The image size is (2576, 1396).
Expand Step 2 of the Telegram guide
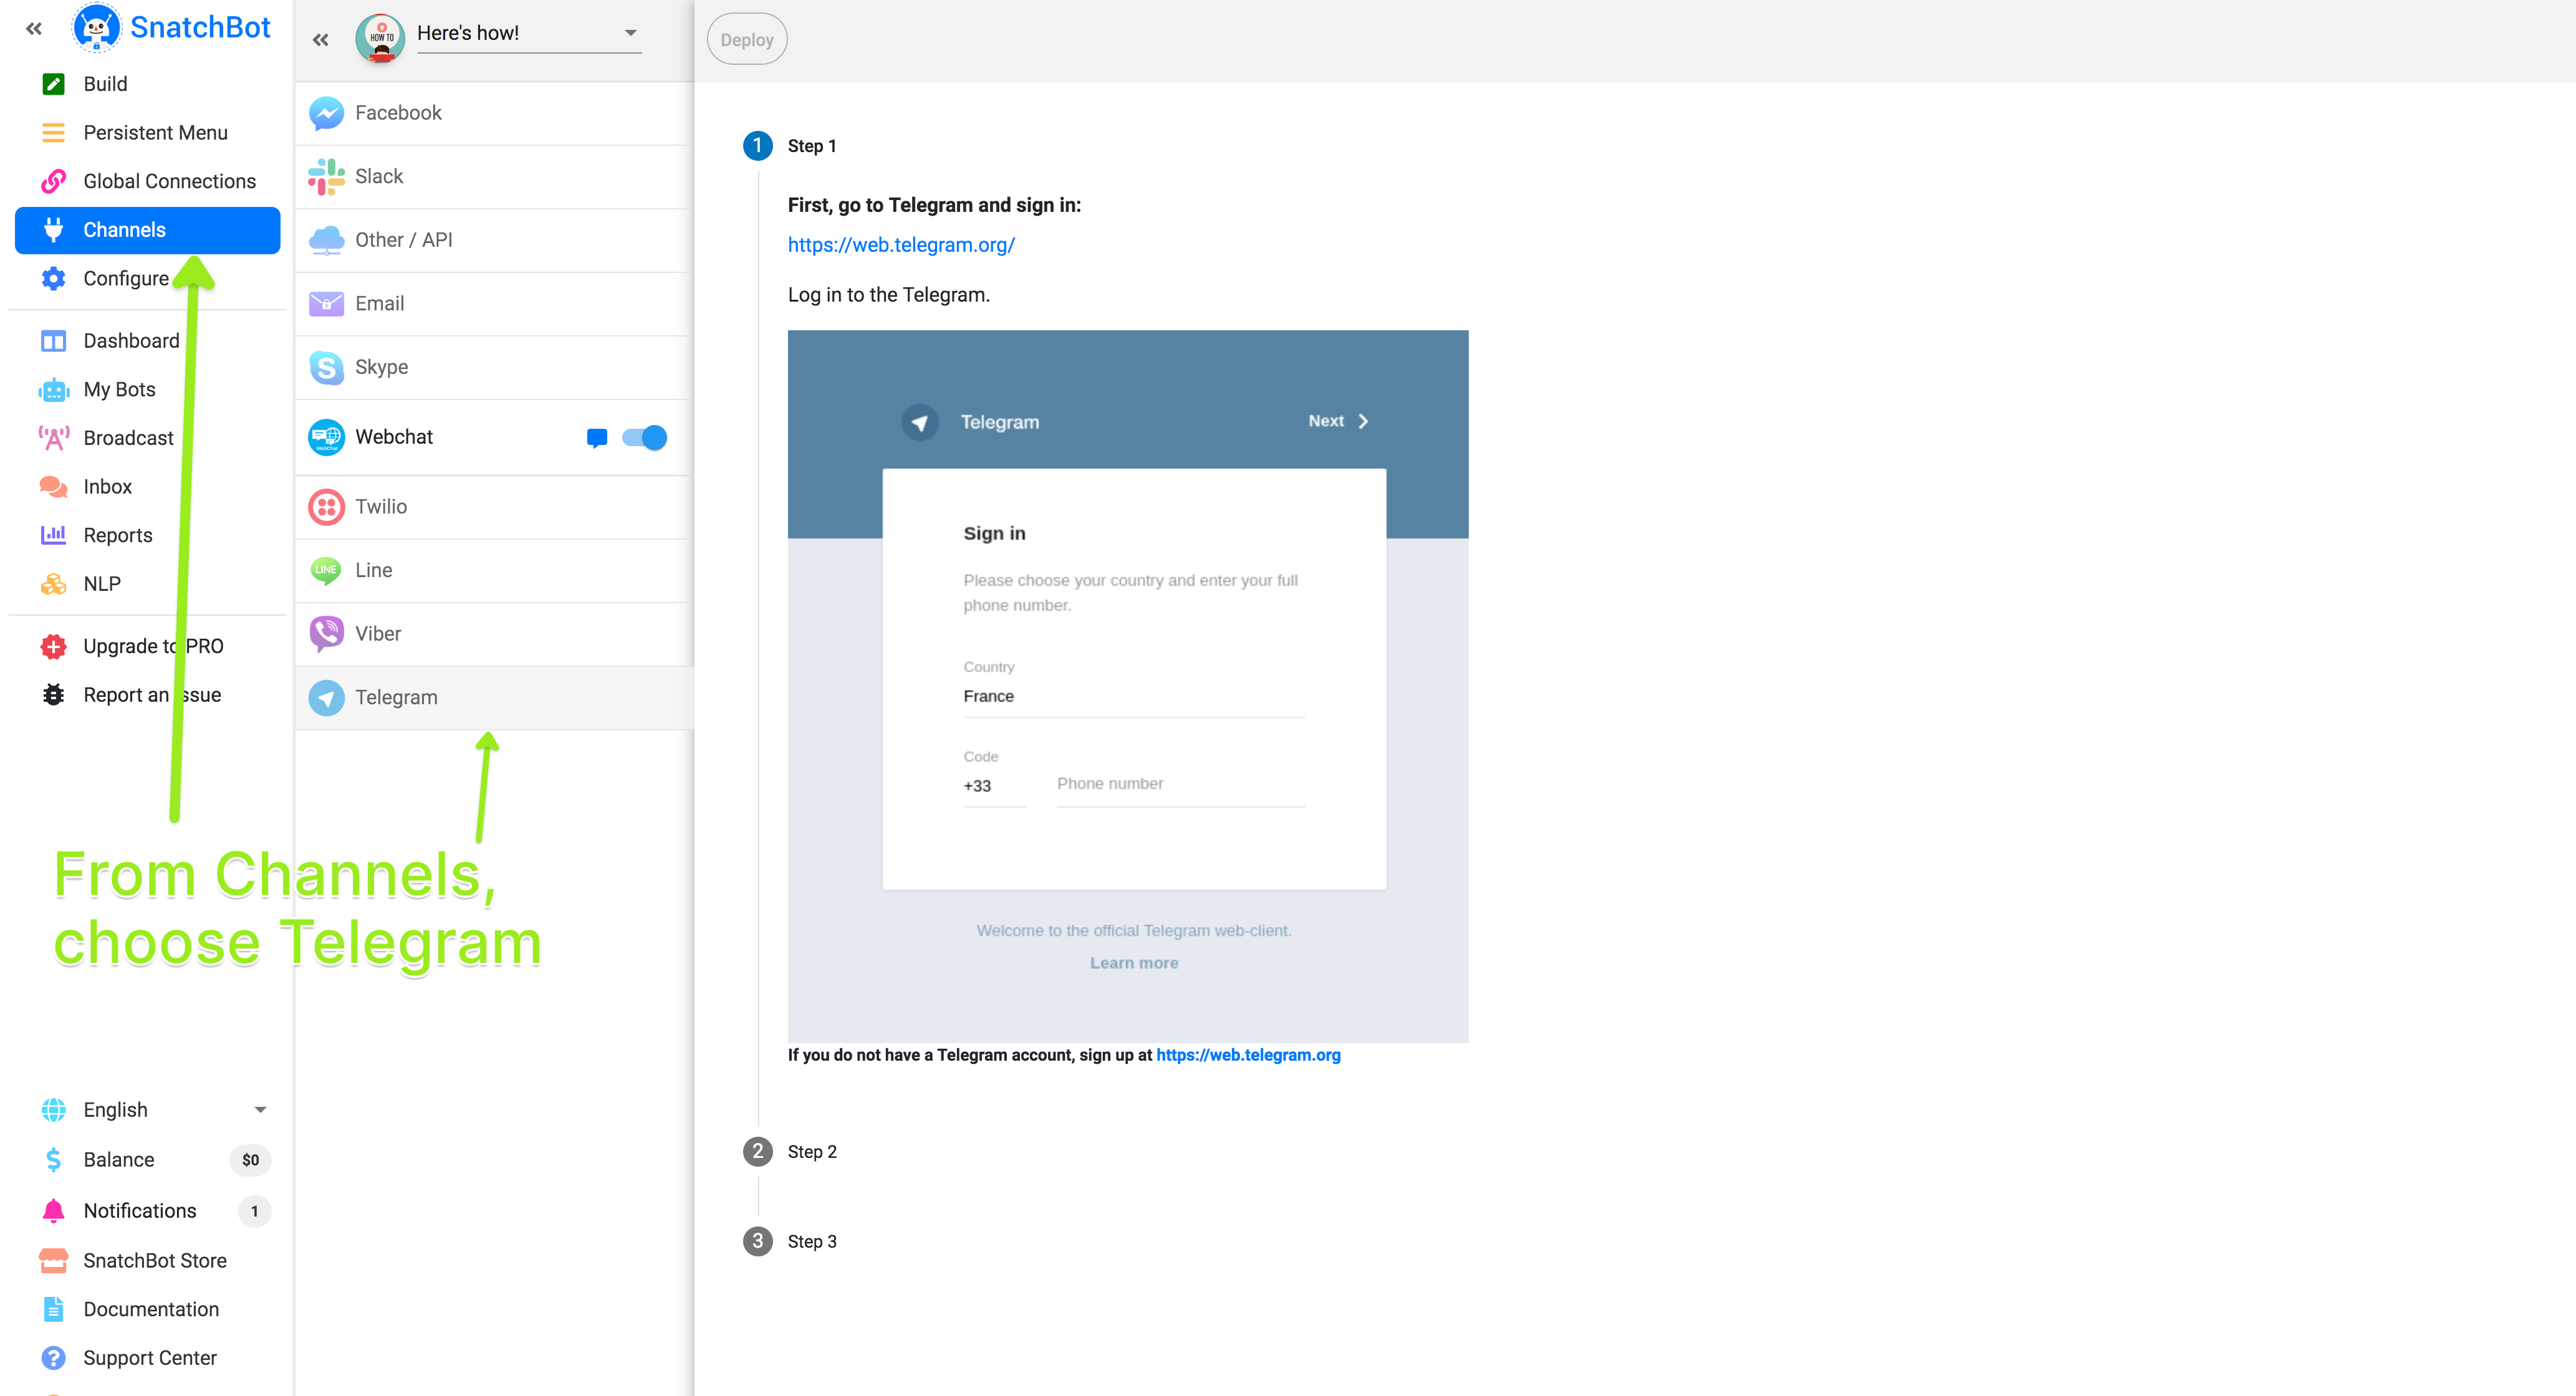click(811, 1152)
